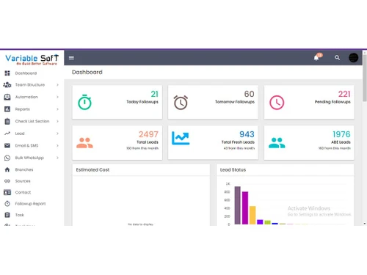Click the small green bar in Lead Status
Viewport: 367px width, 275px height.
pos(268,222)
